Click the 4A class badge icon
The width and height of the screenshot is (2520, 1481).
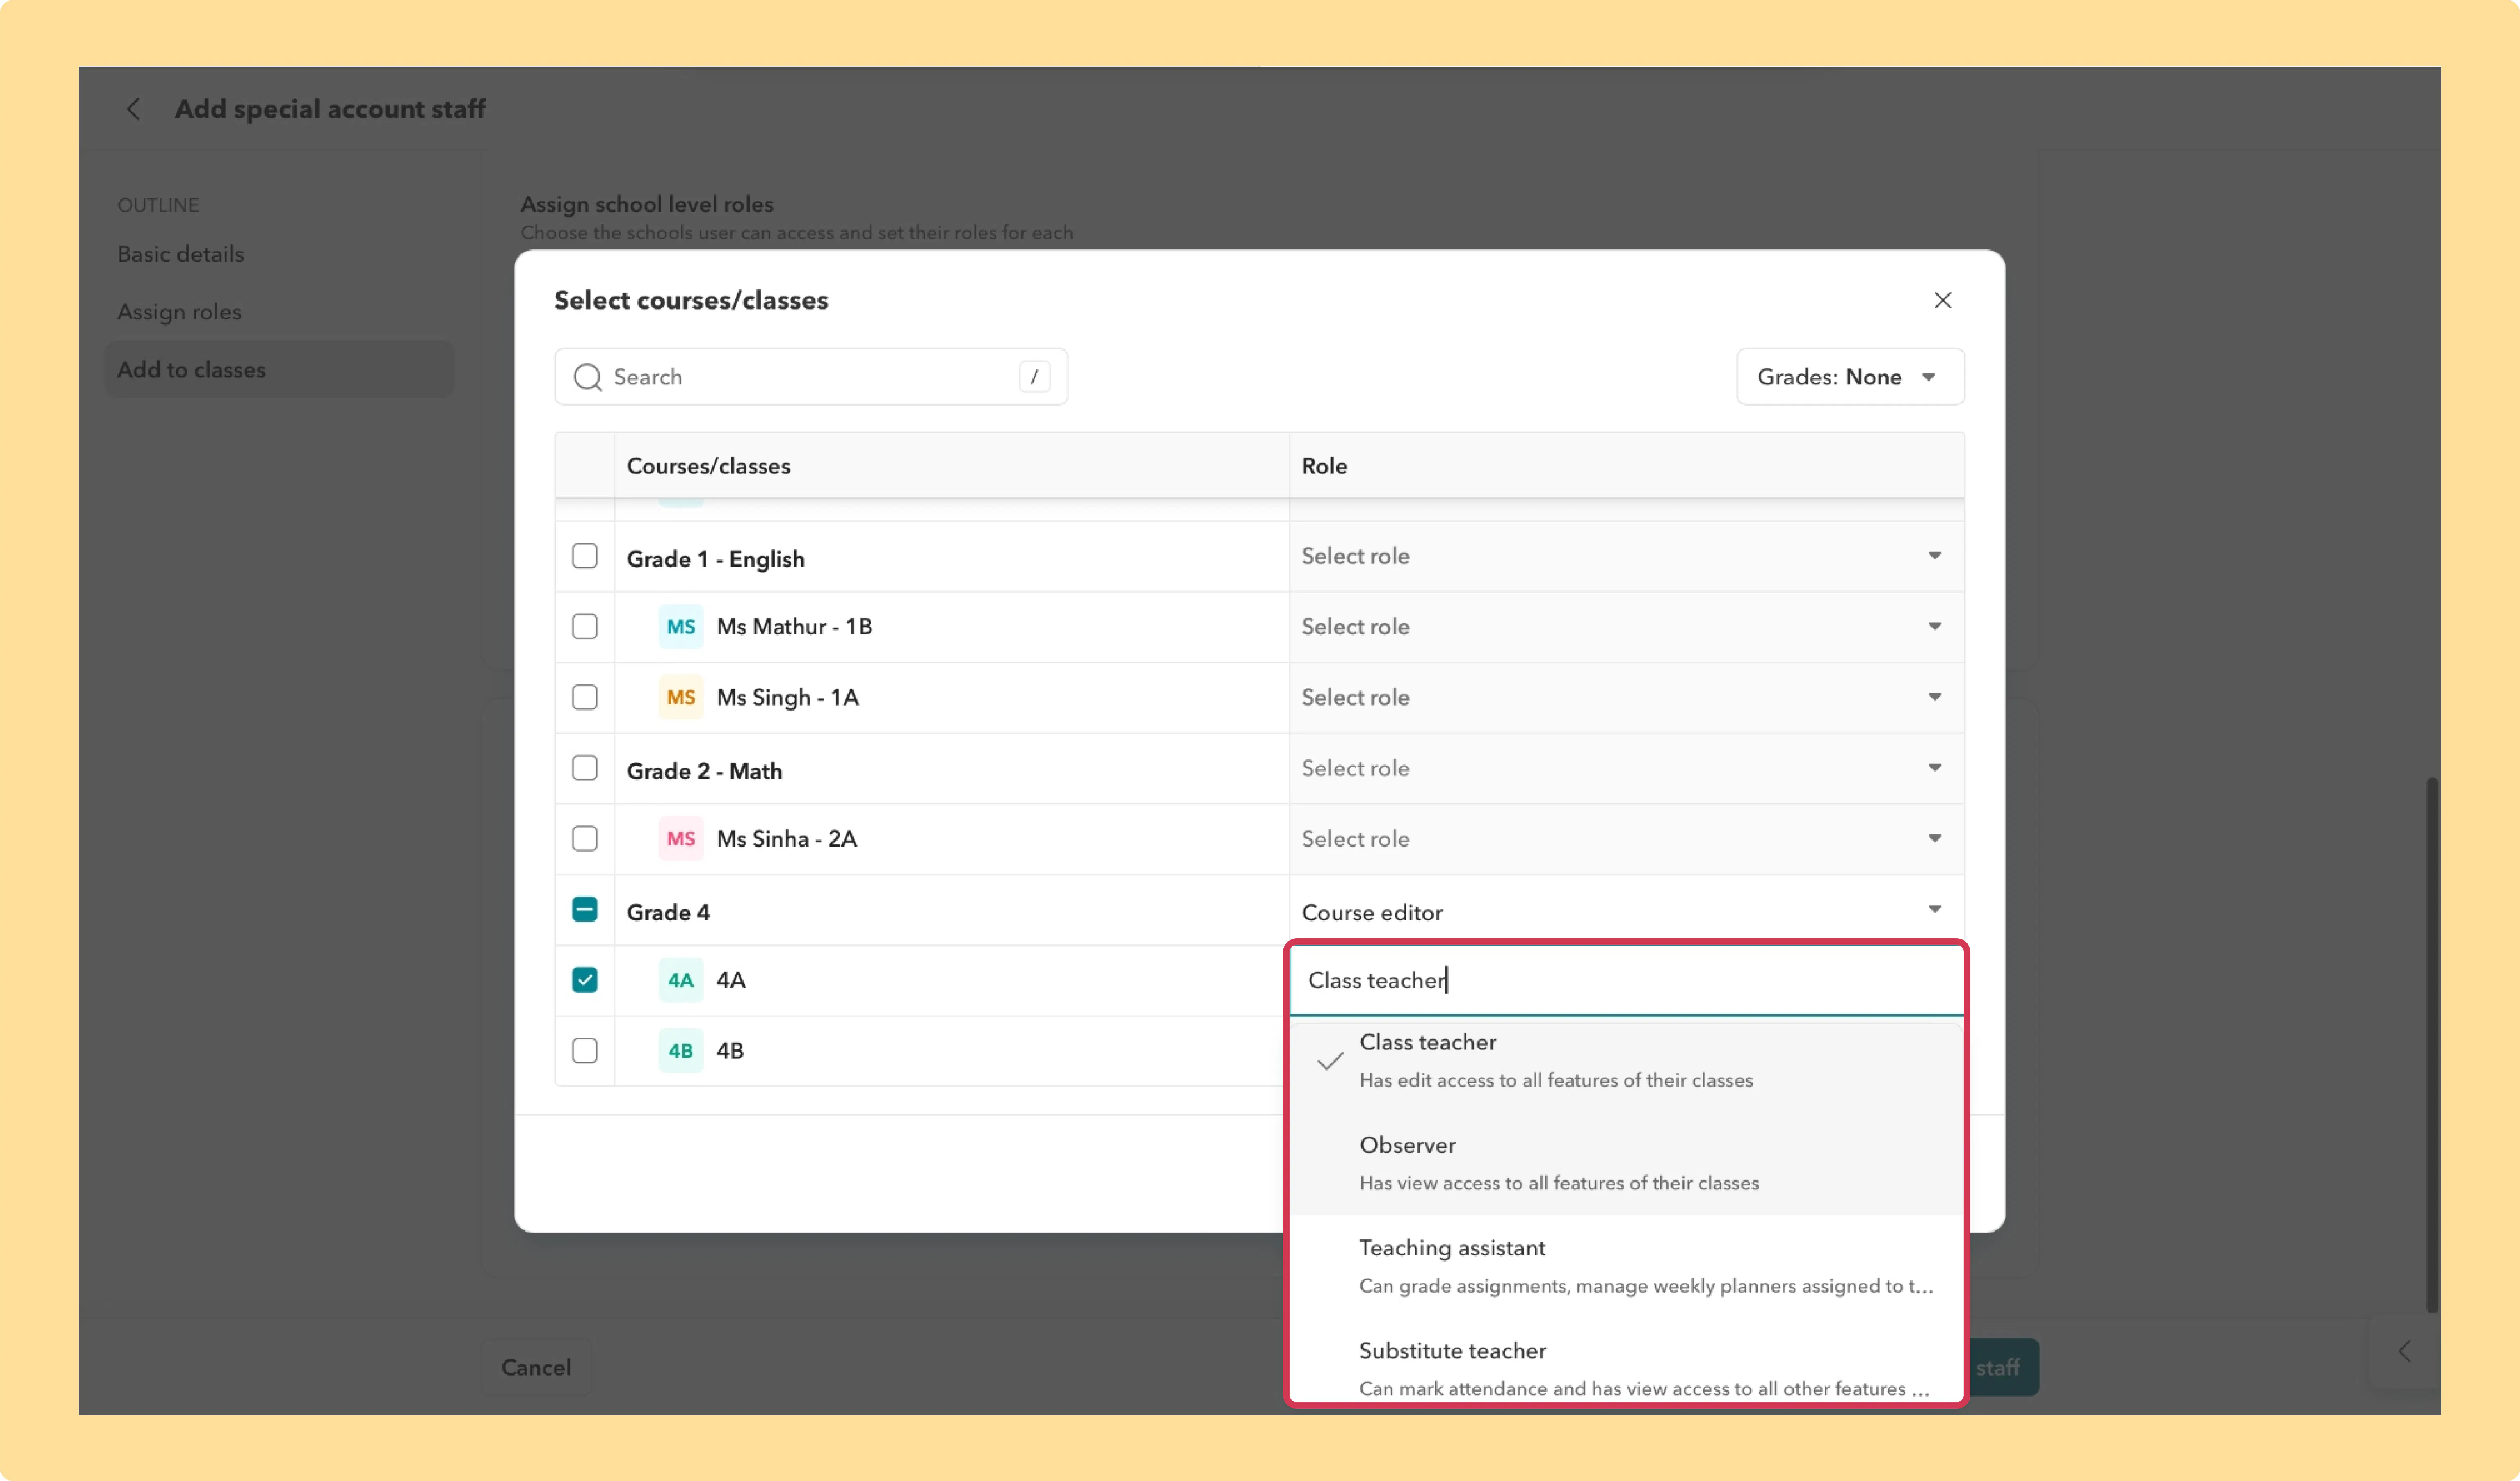tap(680, 980)
